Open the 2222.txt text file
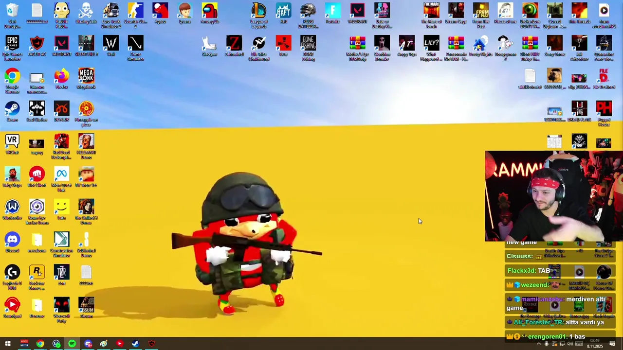Image resolution: width=623 pixels, height=350 pixels. pyautogui.click(x=86, y=275)
